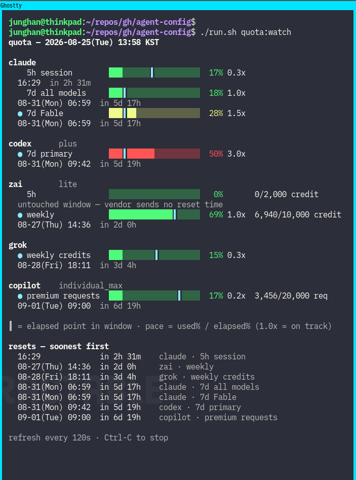Screen dimensions: 356x480
Task: Click the yellow 7d Fable usage bar
Action: pyautogui.click(x=154, y=113)
